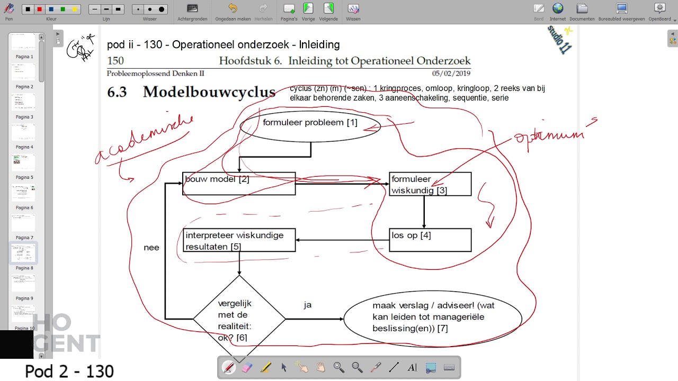Pick the yellow Highlighter tool

[x=265, y=367]
